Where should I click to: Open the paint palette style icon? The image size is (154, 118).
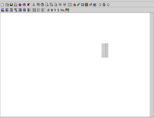[x=74, y=5]
